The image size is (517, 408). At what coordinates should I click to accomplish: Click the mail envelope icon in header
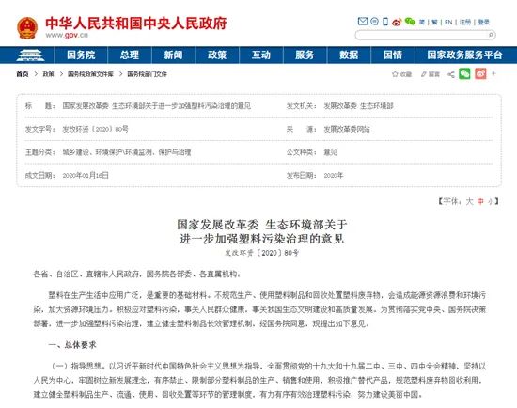point(363,22)
